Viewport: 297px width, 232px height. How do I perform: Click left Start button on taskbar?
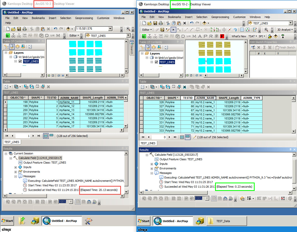7,221
